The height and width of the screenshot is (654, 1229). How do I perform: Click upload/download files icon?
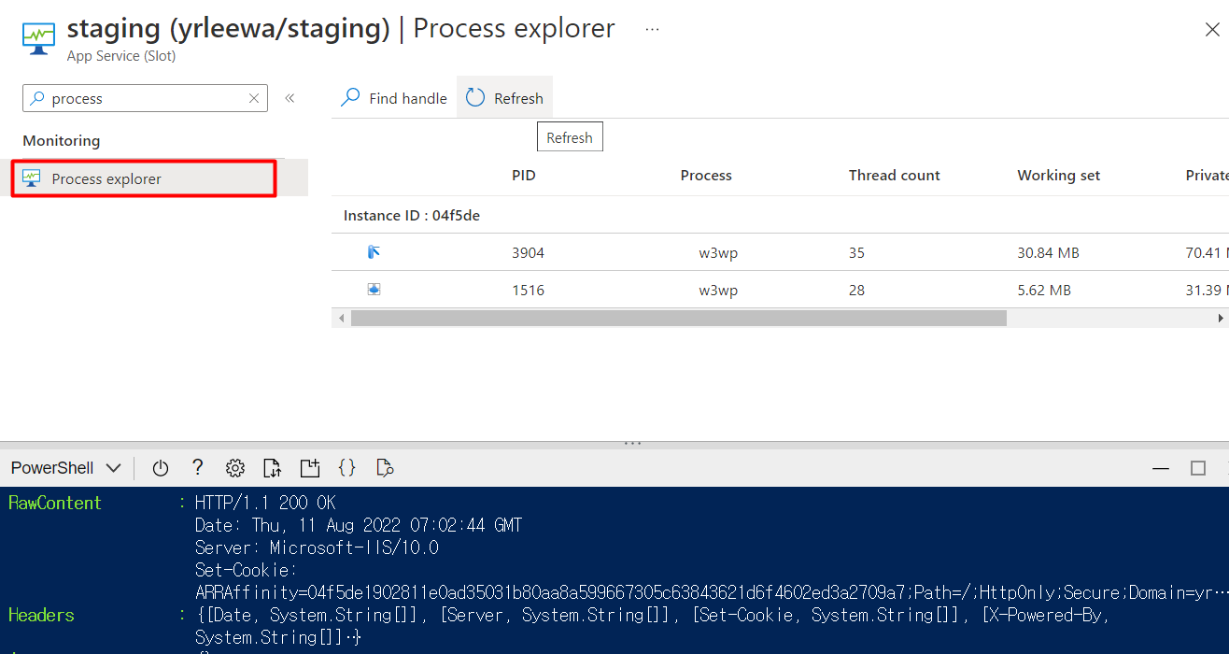click(272, 468)
